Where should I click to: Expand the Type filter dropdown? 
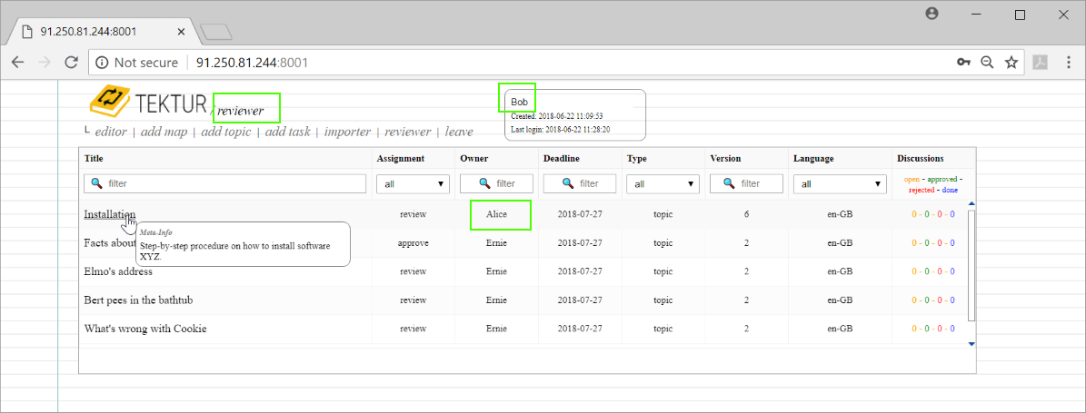click(x=663, y=183)
